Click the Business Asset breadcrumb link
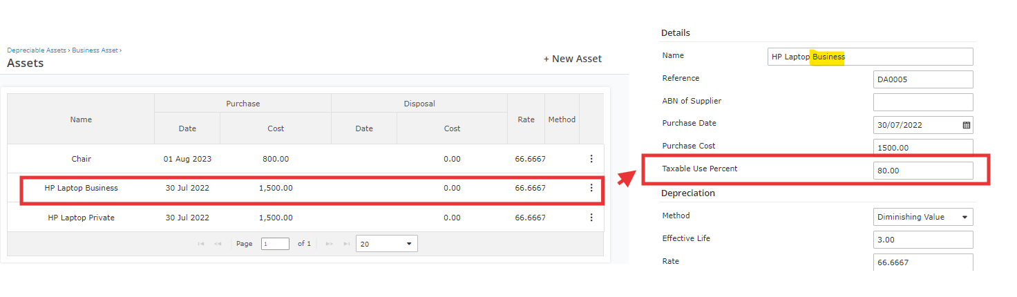The height and width of the screenshot is (297, 1017). pos(95,50)
